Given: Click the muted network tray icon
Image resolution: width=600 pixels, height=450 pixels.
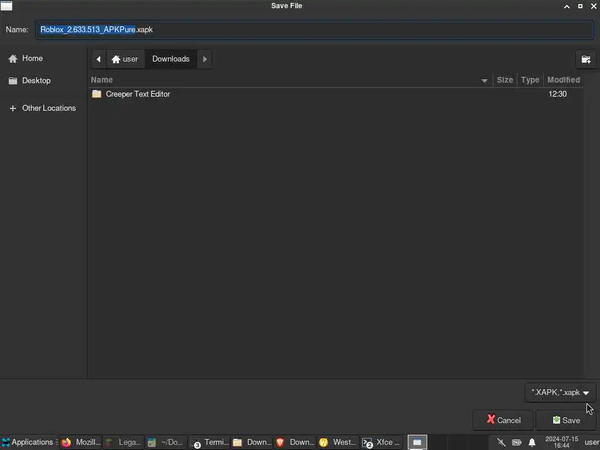Looking at the screenshot, I should 501,442.
